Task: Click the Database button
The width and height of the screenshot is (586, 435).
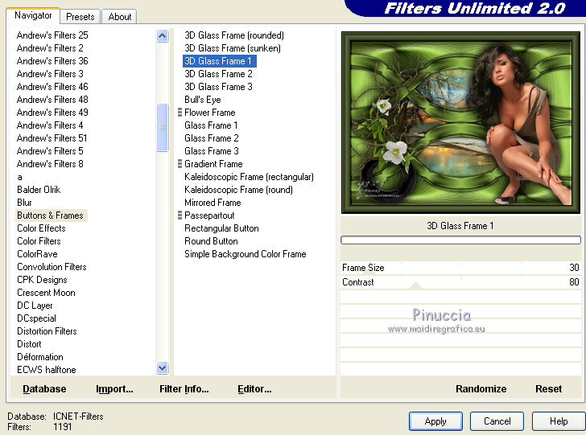Action: (x=44, y=389)
